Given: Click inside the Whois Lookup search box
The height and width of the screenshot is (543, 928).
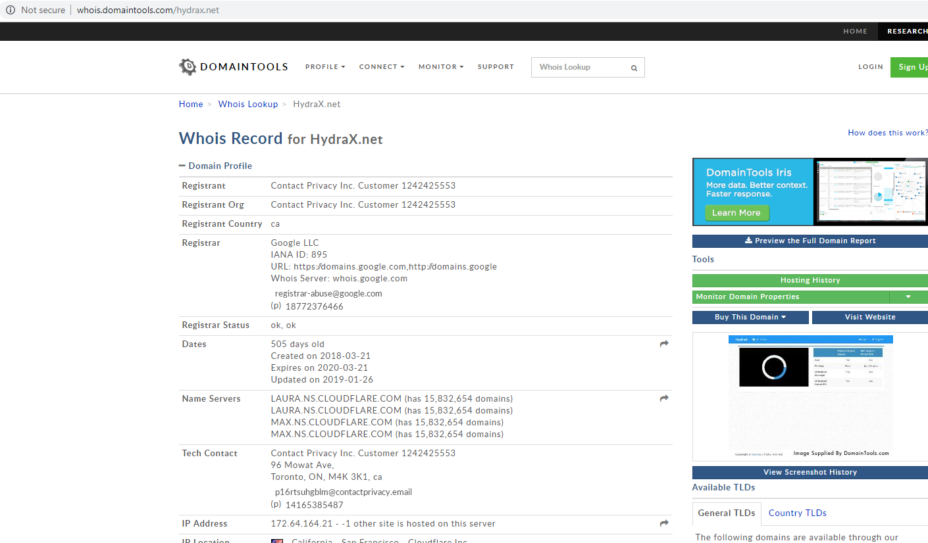Looking at the screenshot, I should point(579,67).
